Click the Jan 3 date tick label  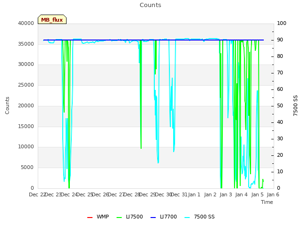[x=226, y=194]
